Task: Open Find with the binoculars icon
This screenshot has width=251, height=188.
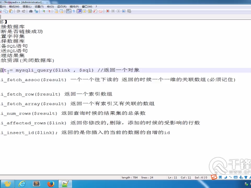Action: (31, 11)
